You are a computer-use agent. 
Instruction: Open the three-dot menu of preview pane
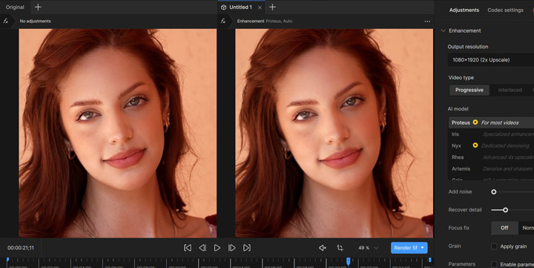point(427,21)
